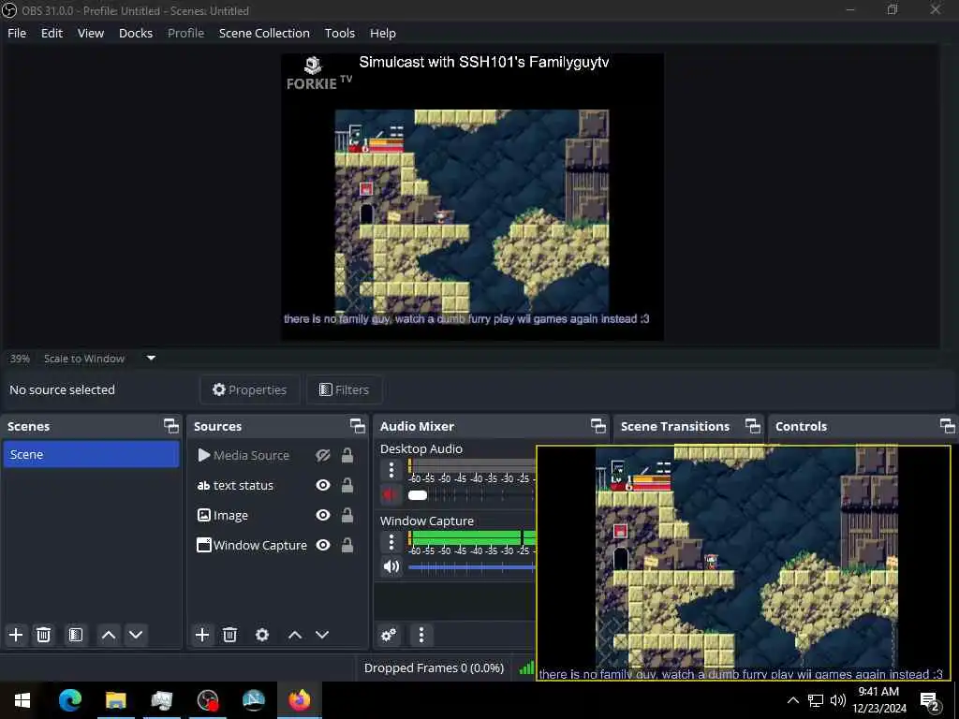The image size is (959, 719).
Task: Hide the Image source
Action: pos(323,515)
